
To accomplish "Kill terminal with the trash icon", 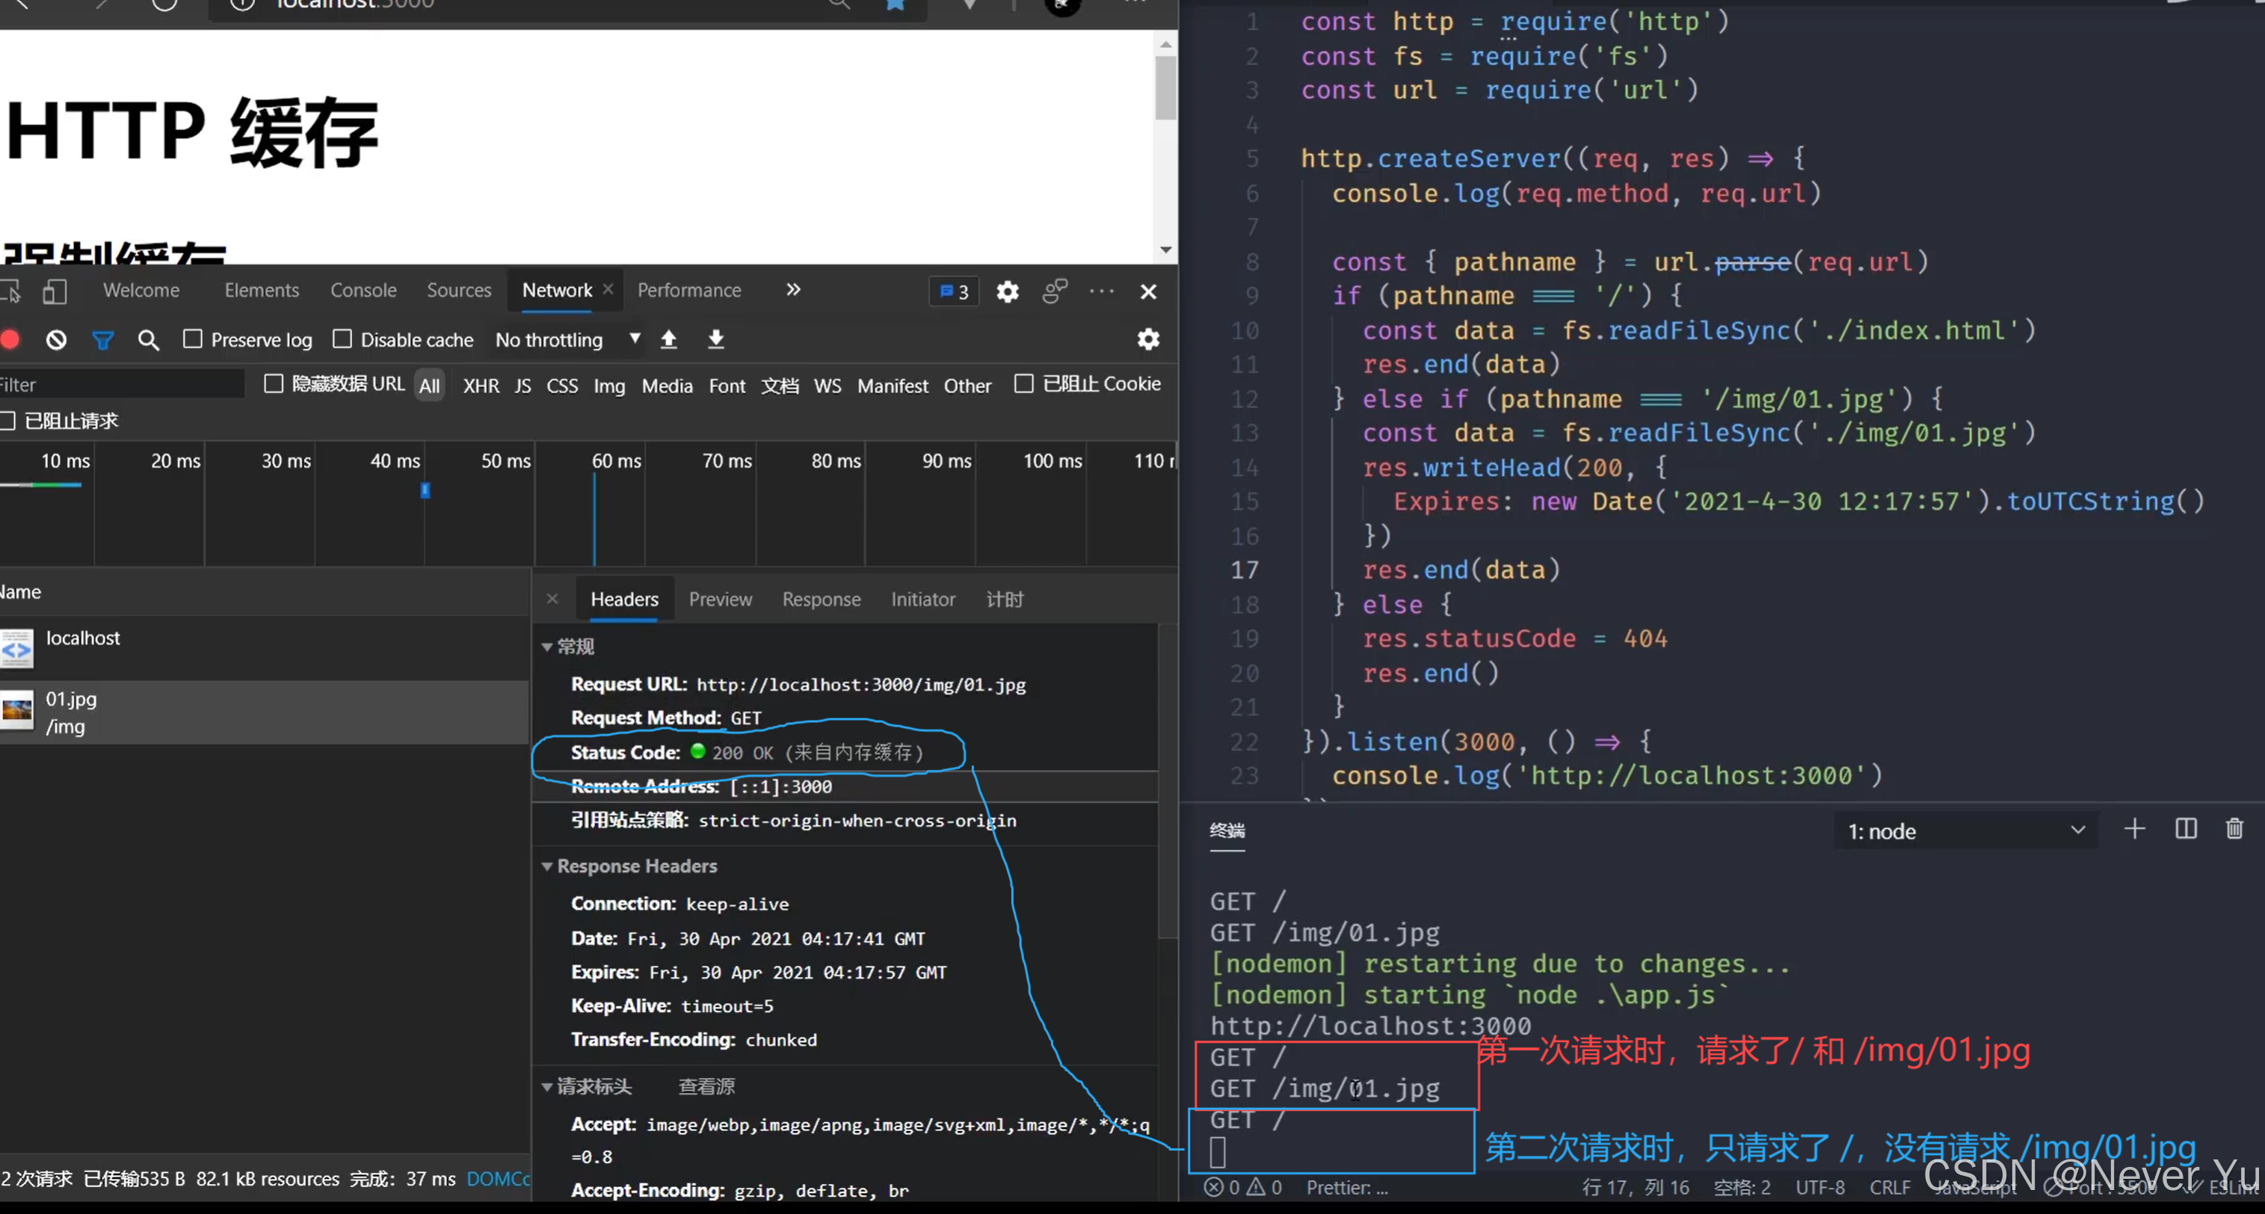I will pyautogui.click(x=2234, y=829).
